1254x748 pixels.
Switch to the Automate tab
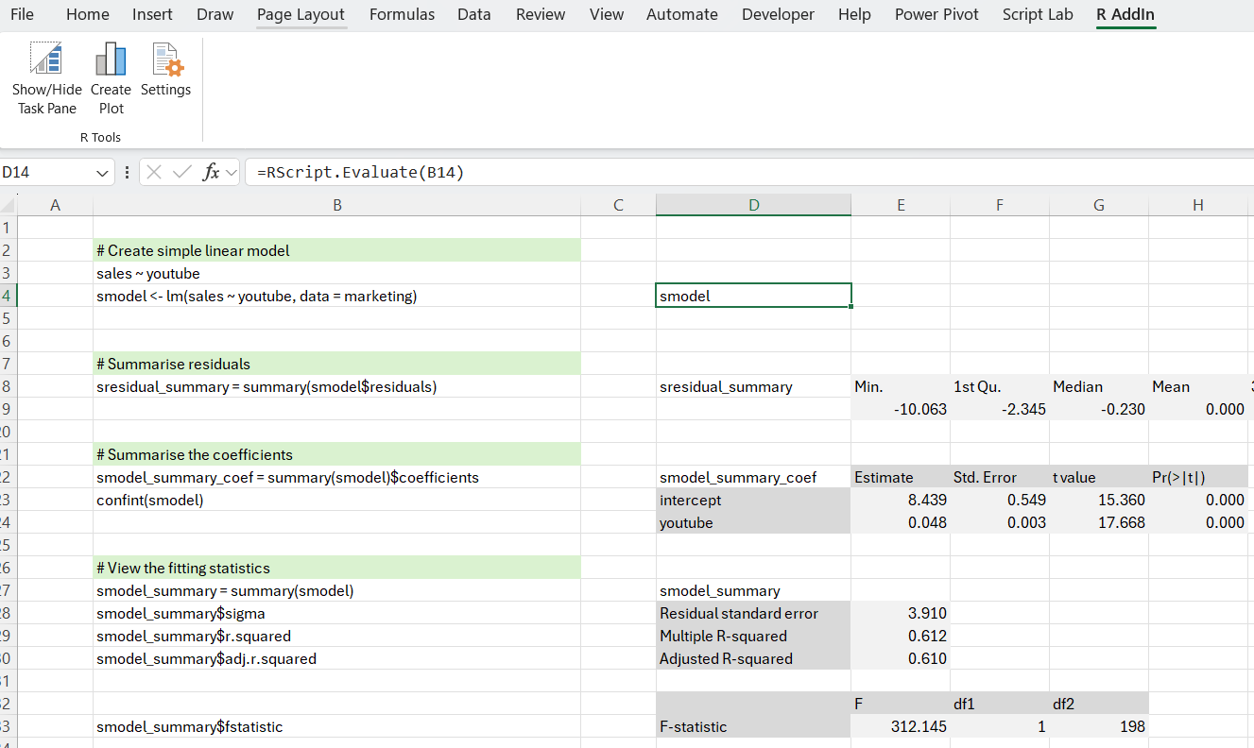tap(682, 14)
